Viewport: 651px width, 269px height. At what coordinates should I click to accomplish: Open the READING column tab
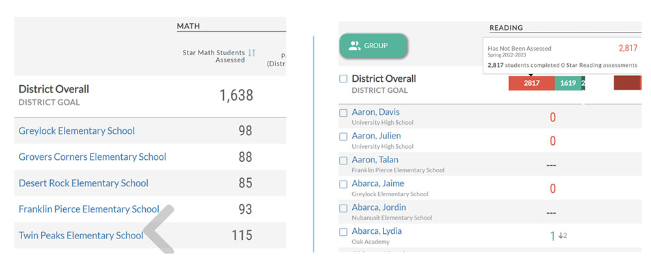coord(506,28)
